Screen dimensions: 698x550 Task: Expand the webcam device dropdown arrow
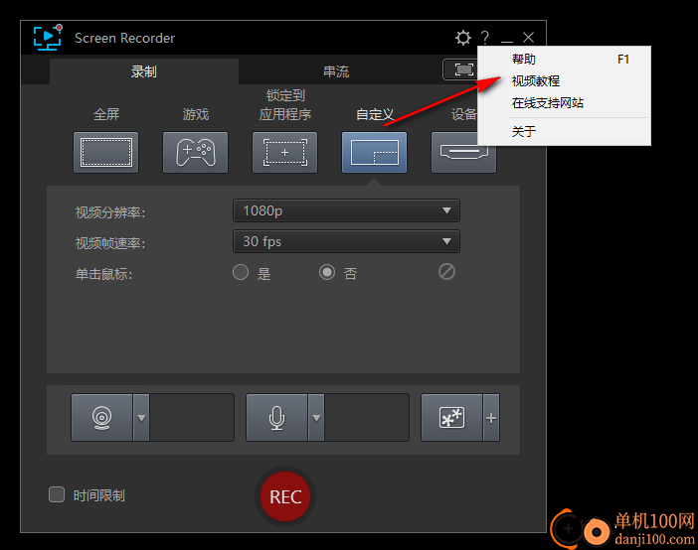(141, 418)
